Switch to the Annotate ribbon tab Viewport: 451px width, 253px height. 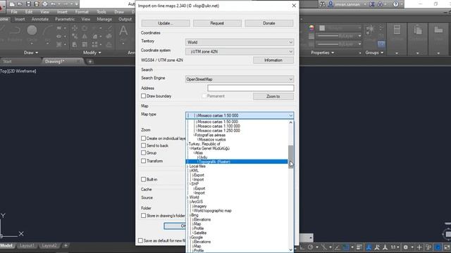(x=40, y=19)
